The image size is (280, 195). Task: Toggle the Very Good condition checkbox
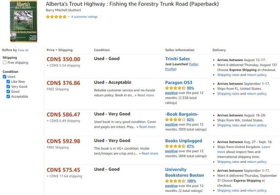(8, 86)
